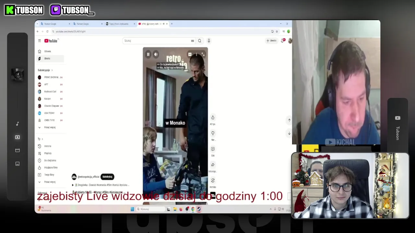415x233 pixels.
Task: Expand the Subskrypcje section header
Action: 45,70
